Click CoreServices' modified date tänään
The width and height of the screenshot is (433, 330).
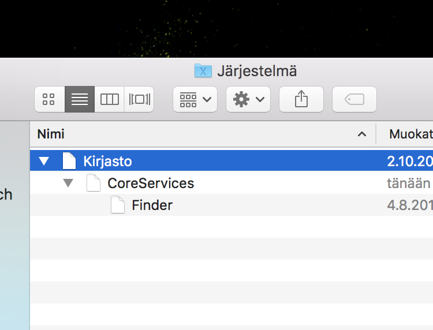(x=409, y=183)
